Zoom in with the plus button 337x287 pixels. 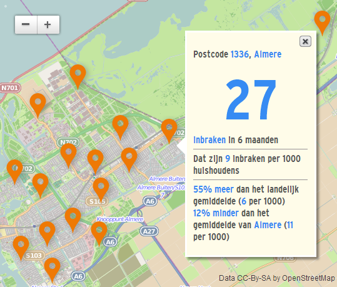(x=48, y=24)
